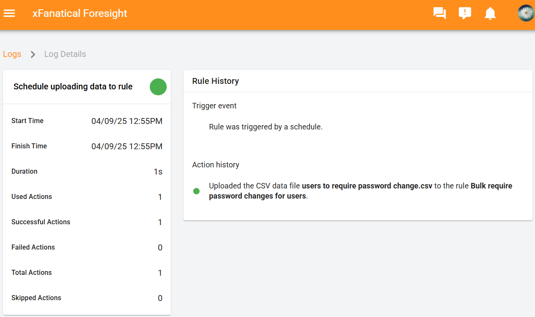
Task: Click the Rule History heading
Action: (x=216, y=81)
